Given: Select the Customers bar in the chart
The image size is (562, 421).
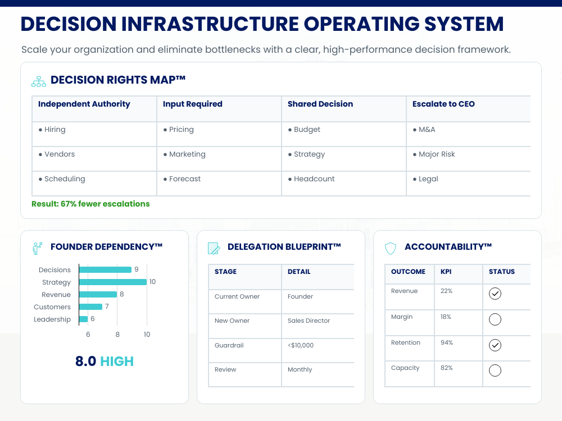Looking at the screenshot, I should [90, 307].
